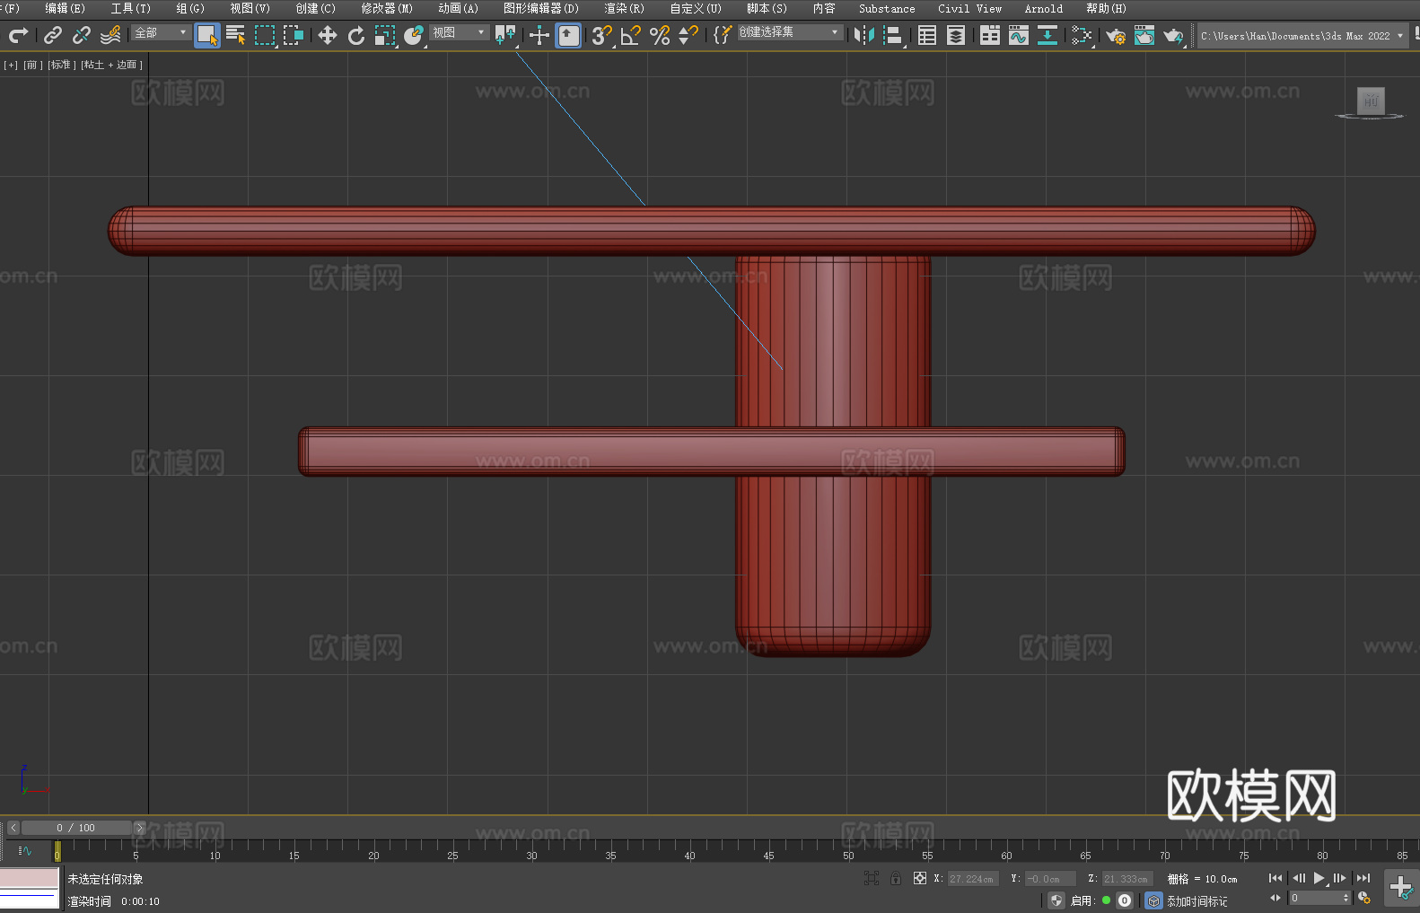
Task: Open the Curve Editor
Action: coord(1018,35)
